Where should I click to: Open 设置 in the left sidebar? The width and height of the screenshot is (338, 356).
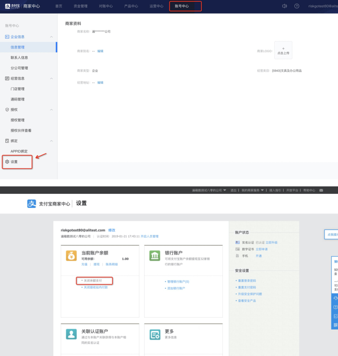coord(14,162)
